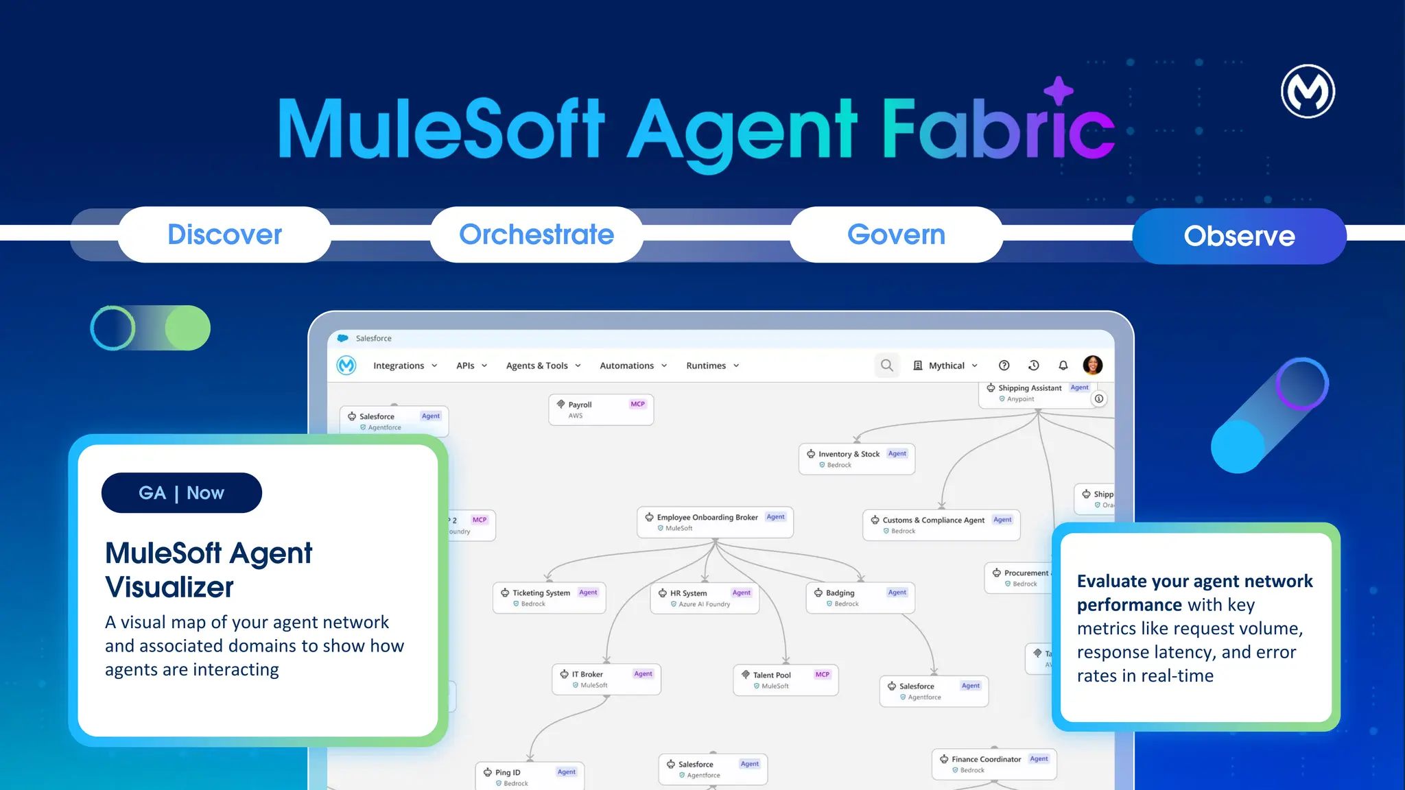This screenshot has width=1405, height=790.
Task: Click 'MuleSoft' label under Employee Onboarding Broker
Action: click(678, 528)
